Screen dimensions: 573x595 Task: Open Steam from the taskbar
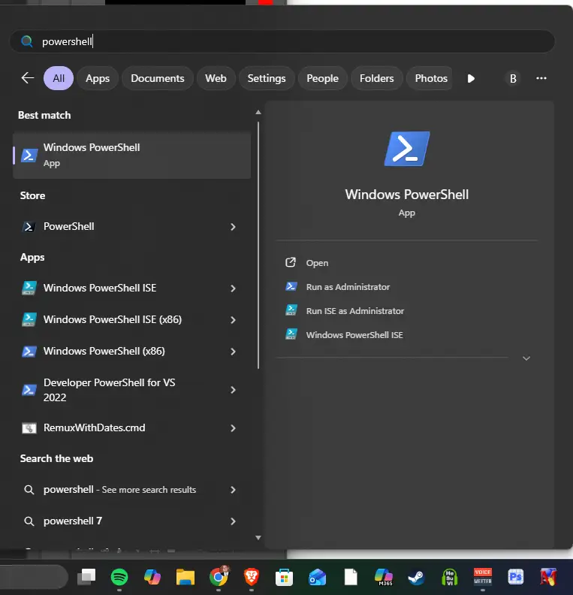coord(416,577)
